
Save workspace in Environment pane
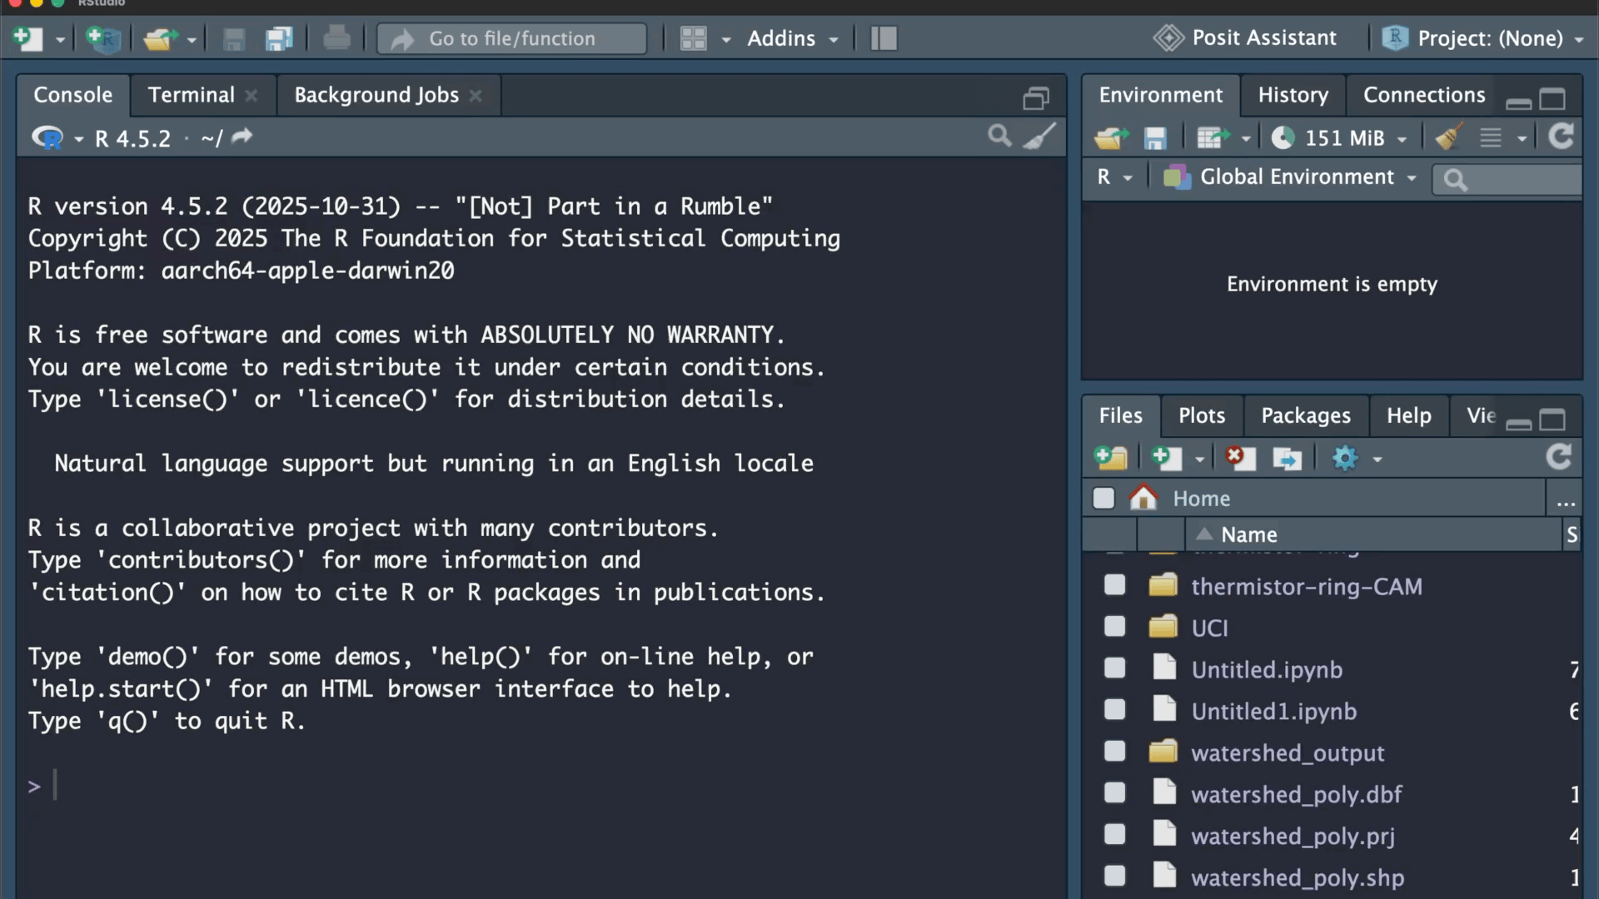point(1155,137)
